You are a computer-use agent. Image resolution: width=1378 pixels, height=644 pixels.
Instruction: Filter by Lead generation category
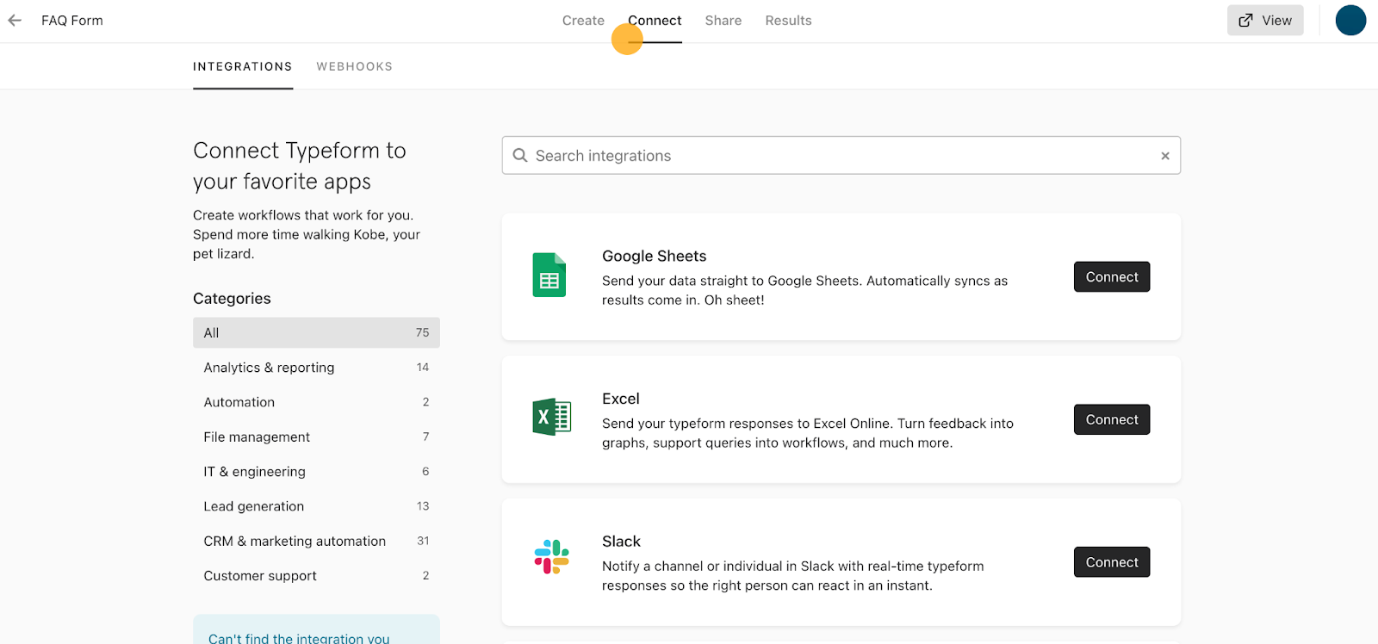coord(316,506)
